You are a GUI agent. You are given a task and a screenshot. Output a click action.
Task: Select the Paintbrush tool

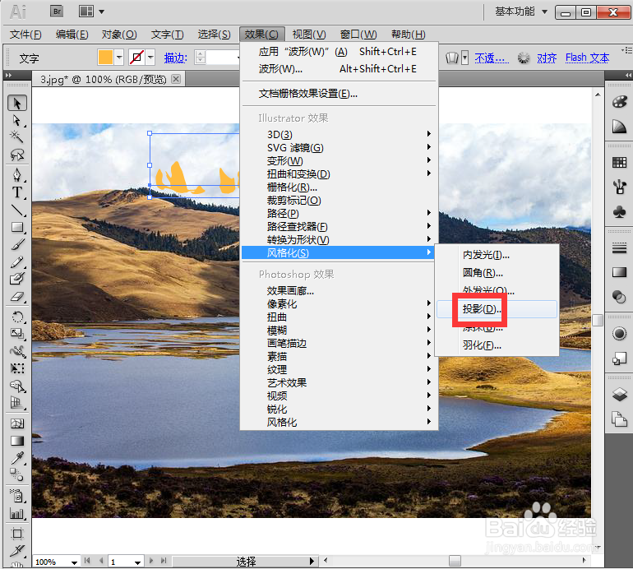pyautogui.click(x=17, y=245)
